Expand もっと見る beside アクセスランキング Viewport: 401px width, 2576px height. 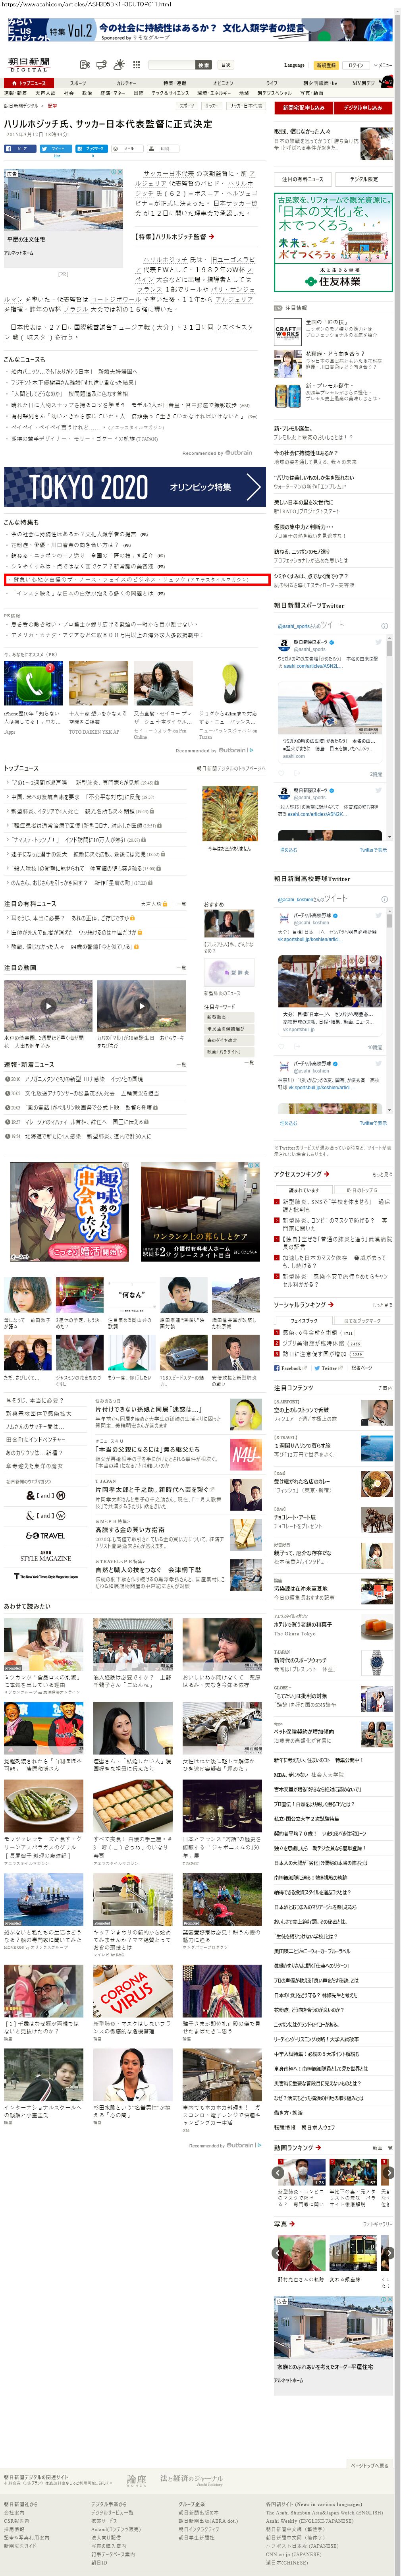[x=382, y=1174]
